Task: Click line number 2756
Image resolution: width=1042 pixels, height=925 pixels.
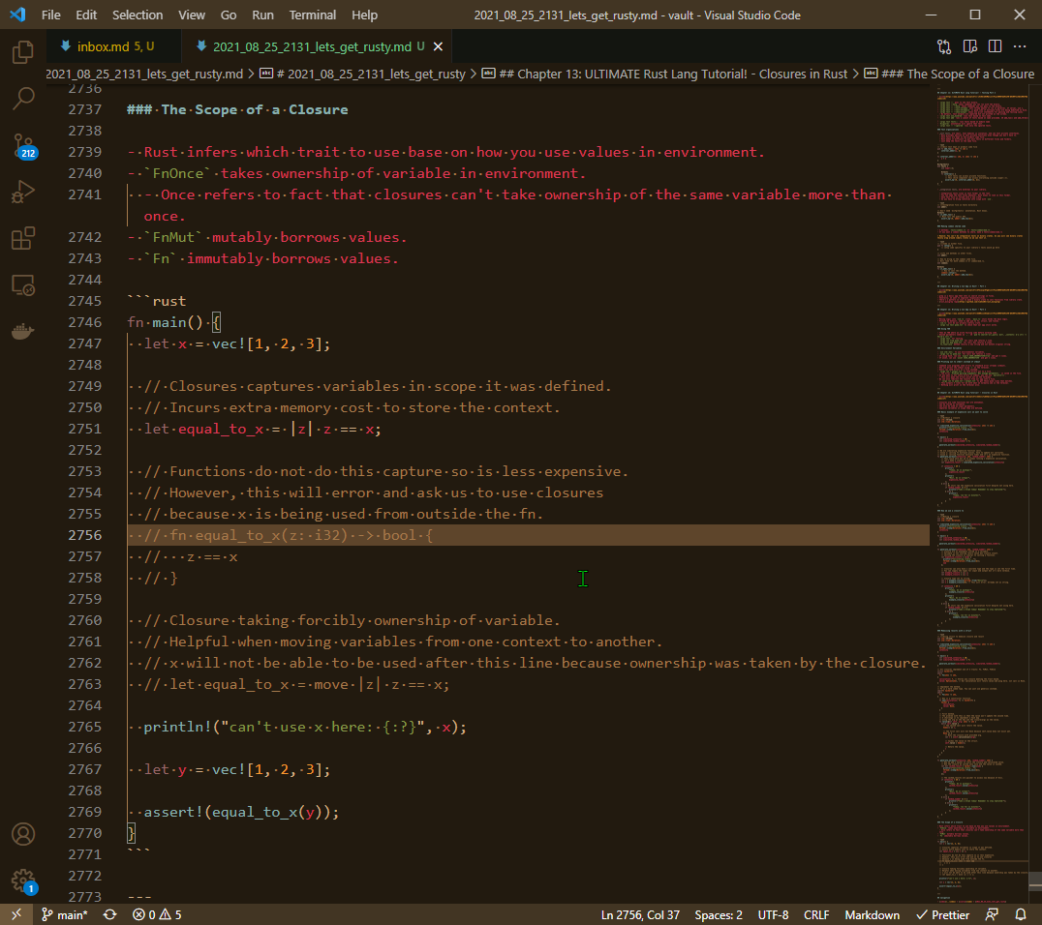Action: tap(85, 535)
